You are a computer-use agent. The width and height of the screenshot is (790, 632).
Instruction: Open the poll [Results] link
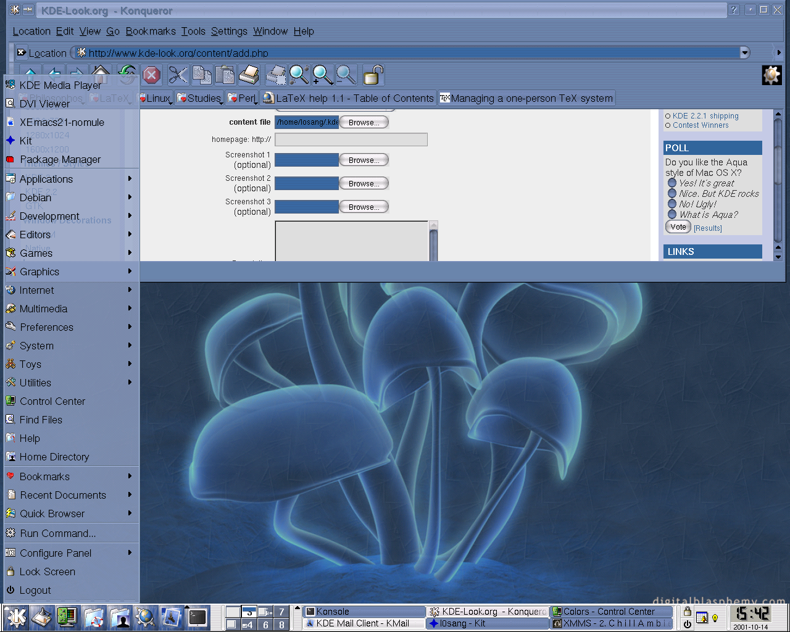pos(708,228)
